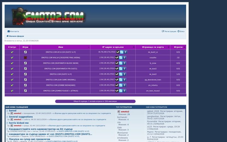The height and width of the screenshot is (142, 227).
Task: Open newest user Pepino profile
Action: pyautogui.click(x=150, y=132)
